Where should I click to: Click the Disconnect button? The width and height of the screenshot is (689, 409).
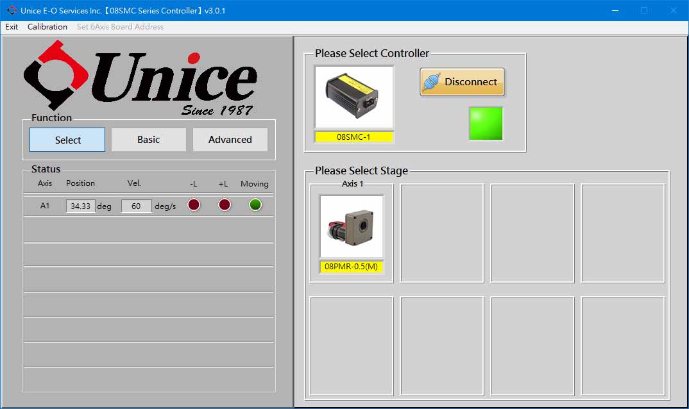[462, 81]
